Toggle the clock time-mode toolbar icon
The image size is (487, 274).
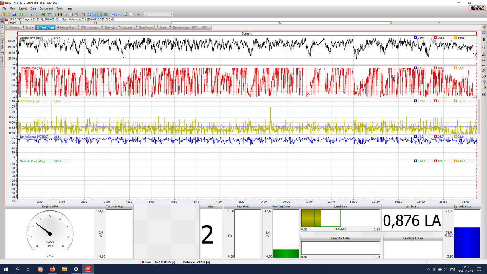(95, 14)
